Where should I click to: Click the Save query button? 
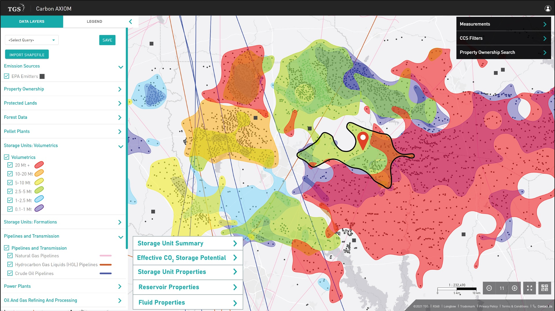[x=107, y=40]
